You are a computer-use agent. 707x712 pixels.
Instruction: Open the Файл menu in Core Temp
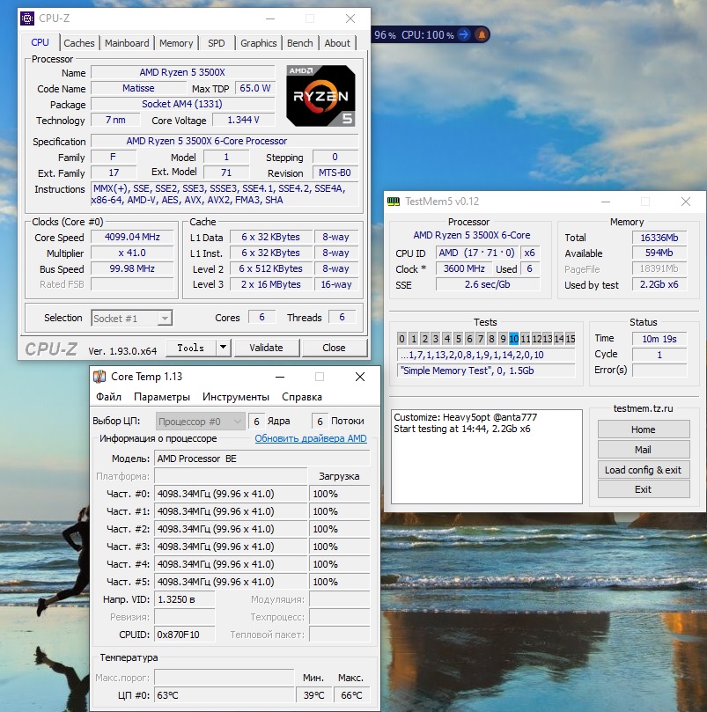pos(108,397)
